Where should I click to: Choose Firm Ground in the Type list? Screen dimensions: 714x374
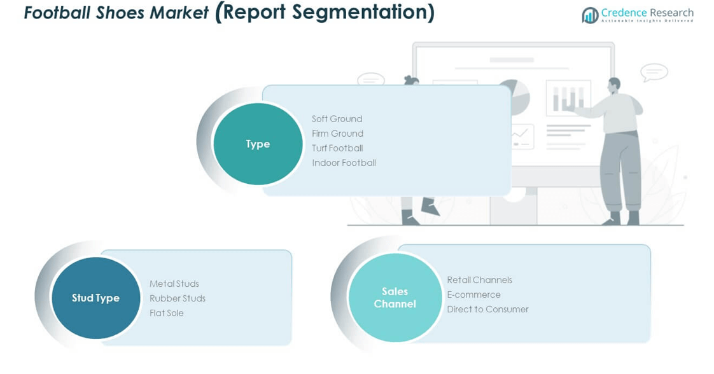tap(337, 134)
